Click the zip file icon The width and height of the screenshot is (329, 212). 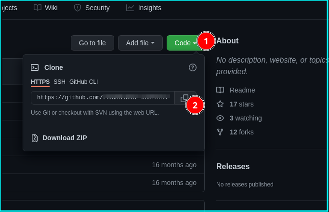pyautogui.click(x=35, y=138)
